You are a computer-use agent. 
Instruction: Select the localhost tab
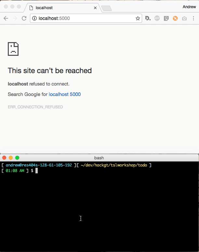pos(62,8)
